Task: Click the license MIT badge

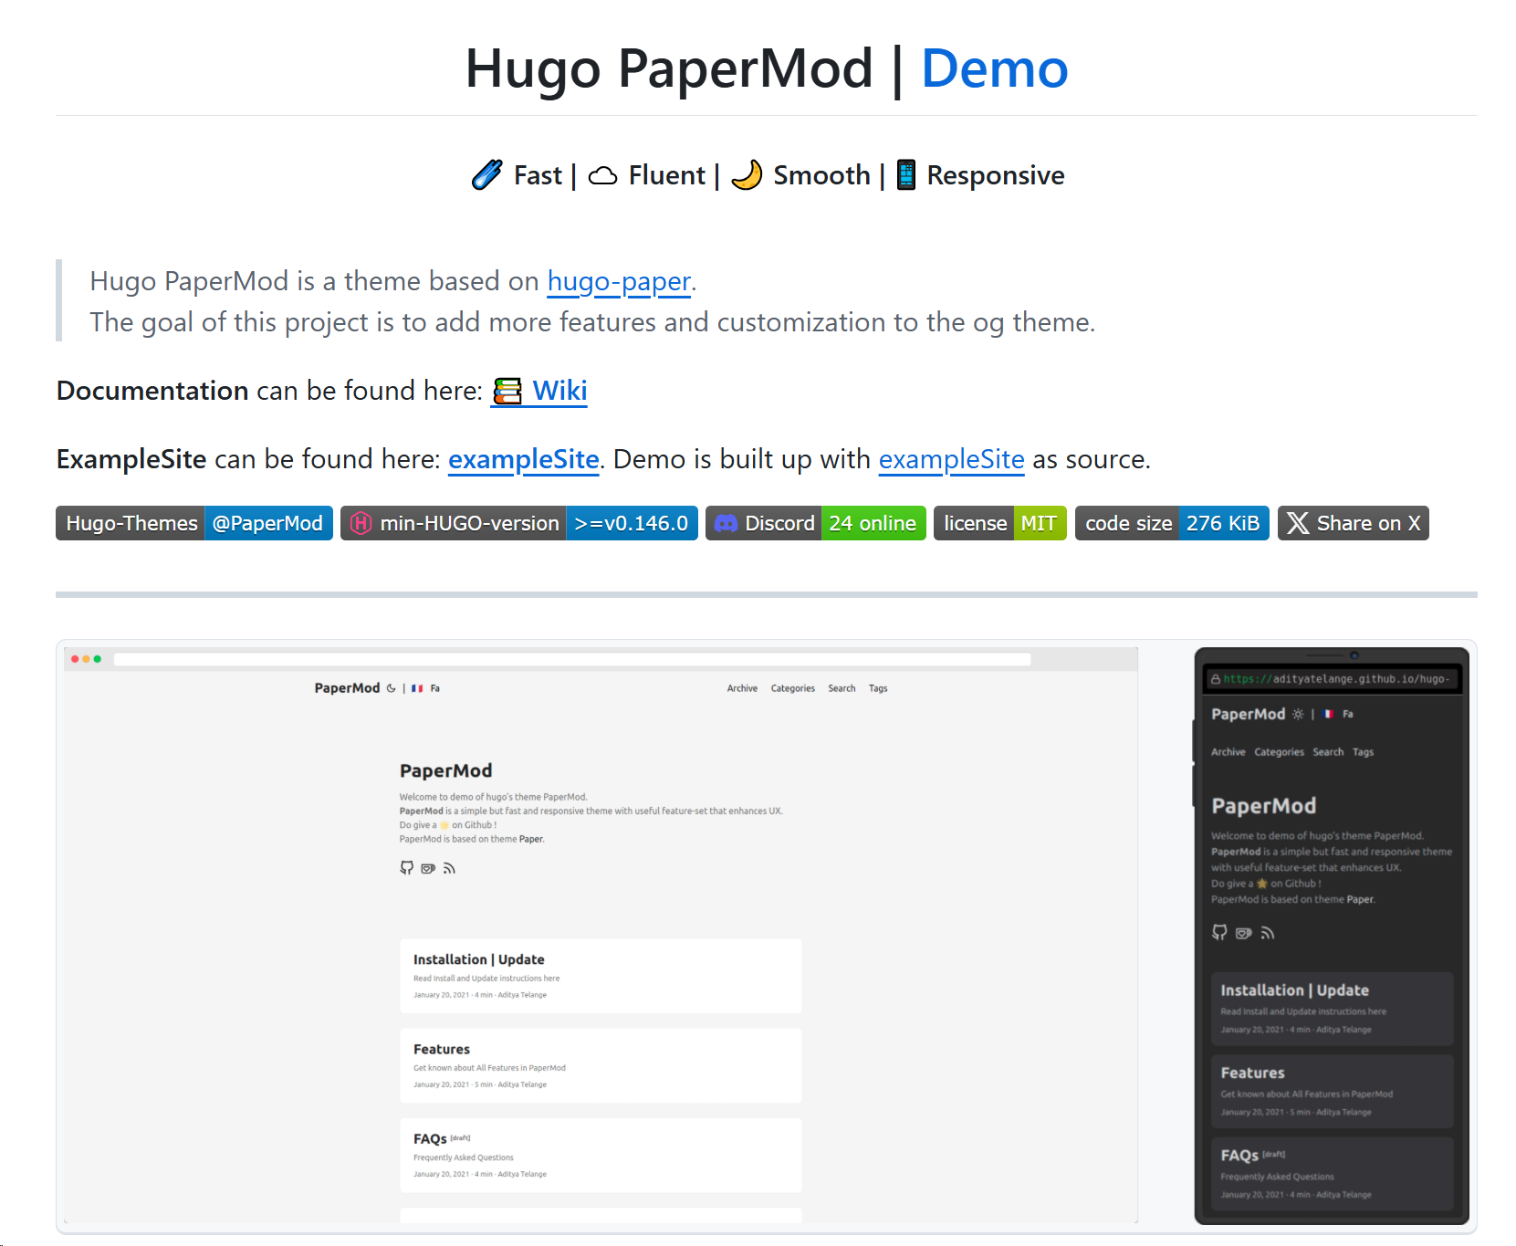Action: pos(1000,523)
